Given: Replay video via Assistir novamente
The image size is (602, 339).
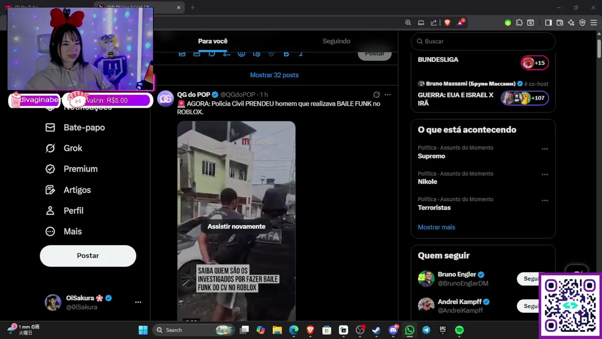Looking at the screenshot, I should click(237, 226).
